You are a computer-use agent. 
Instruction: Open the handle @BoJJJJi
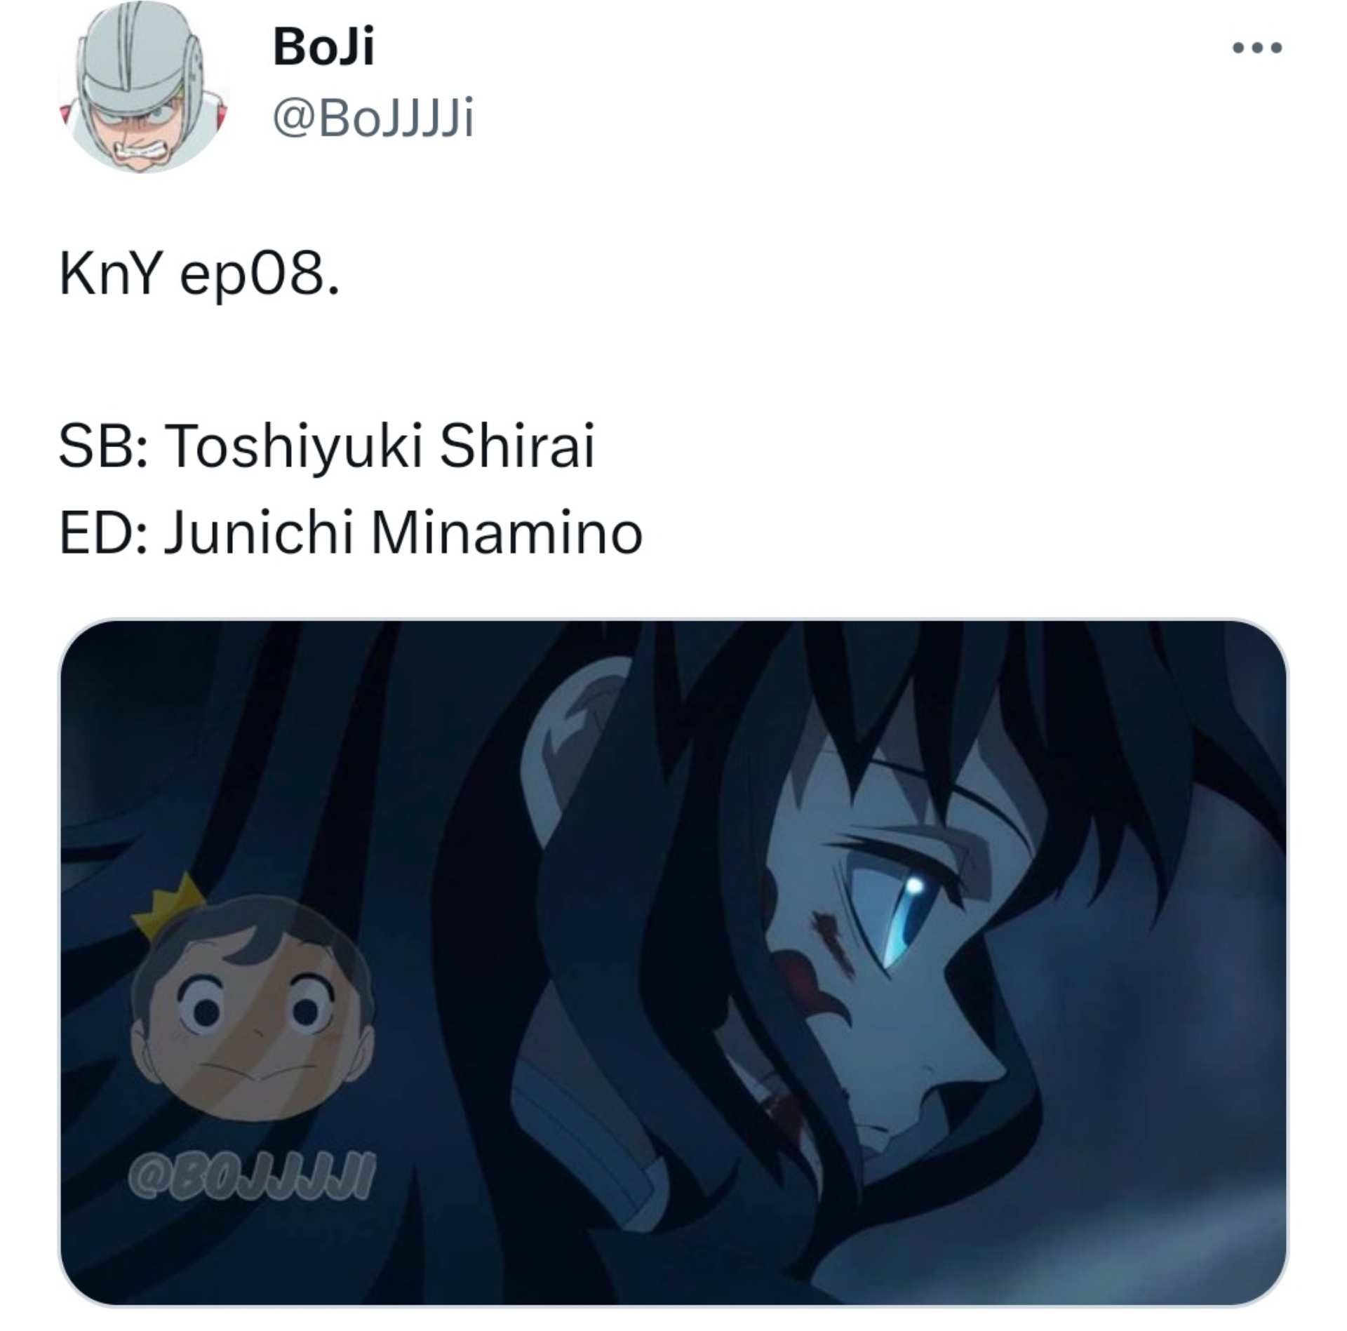(x=373, y=116)
